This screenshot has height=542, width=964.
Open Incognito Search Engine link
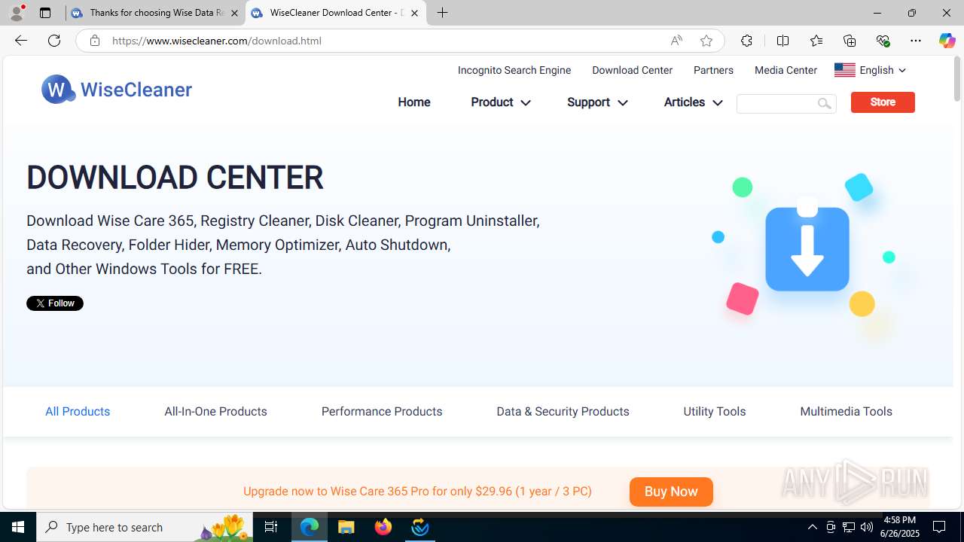[514, 70]
